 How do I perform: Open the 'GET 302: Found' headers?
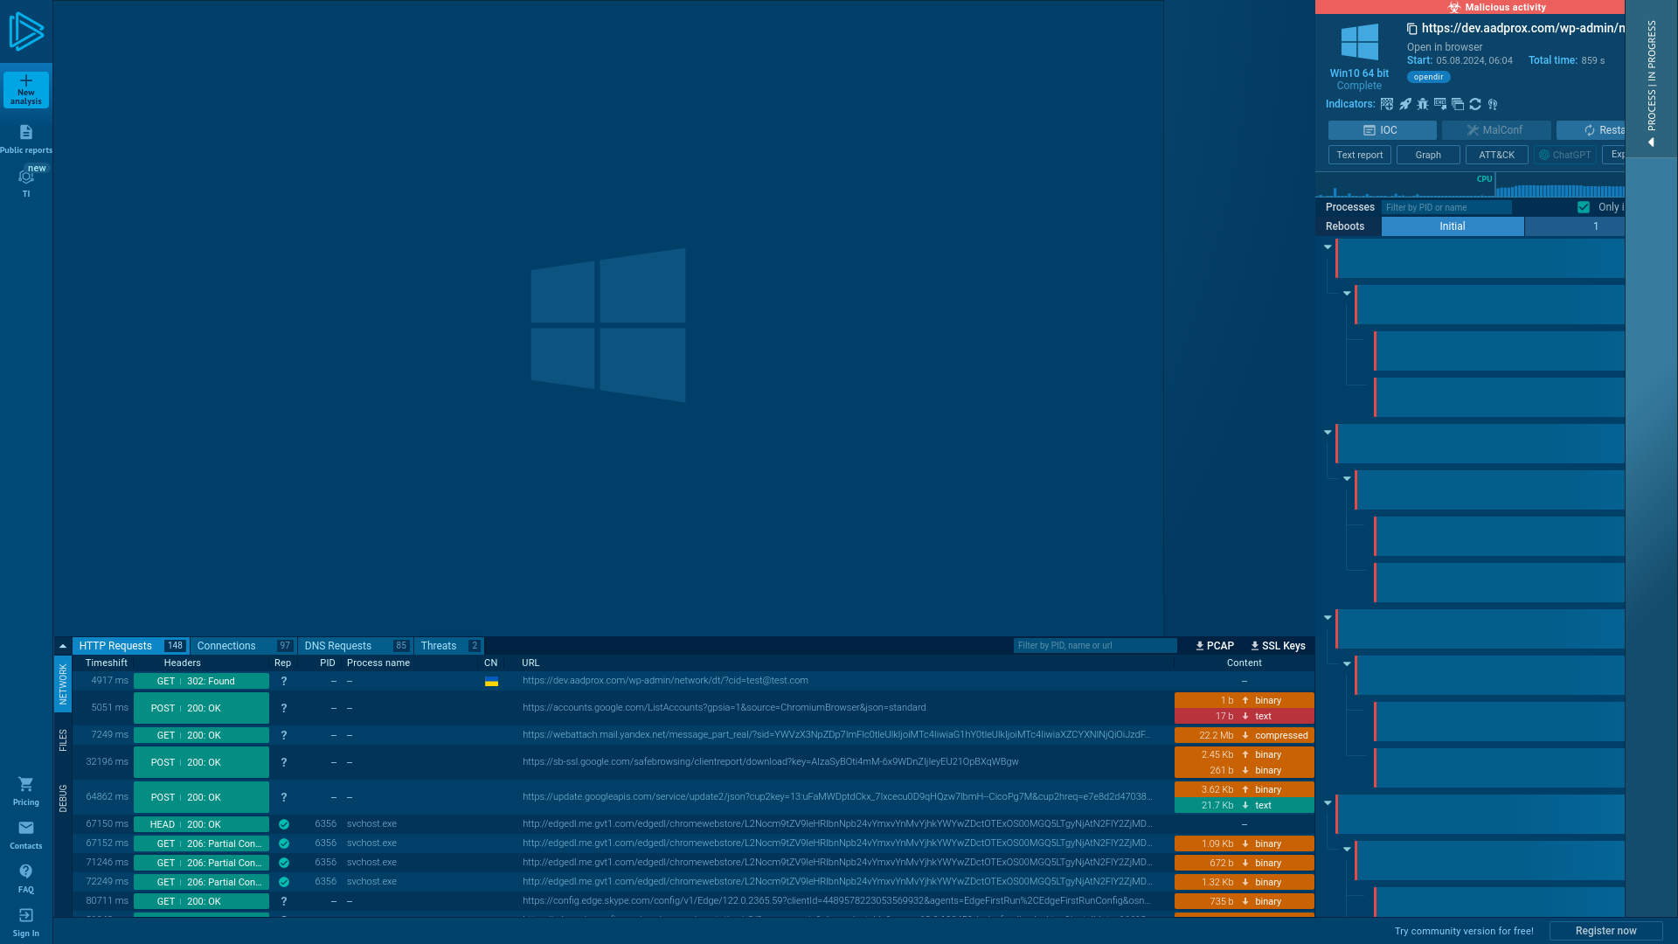pos(201,681)
